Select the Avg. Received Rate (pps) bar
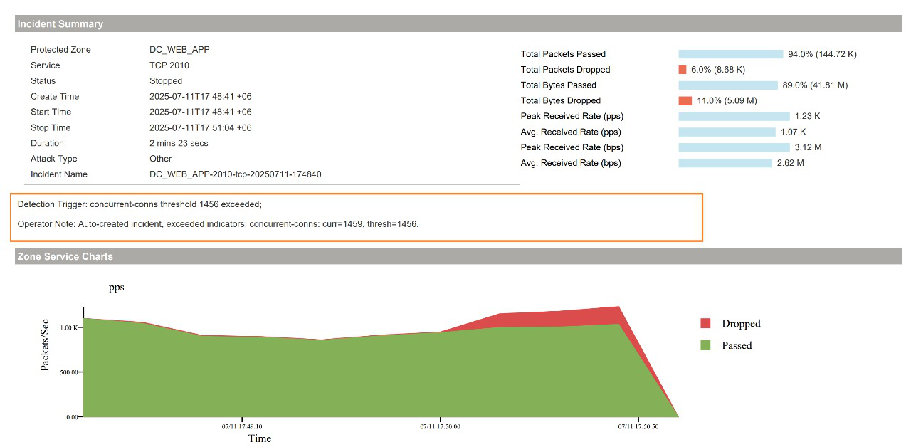The height and width of the screenshot is (447, 911). (727, 132)
